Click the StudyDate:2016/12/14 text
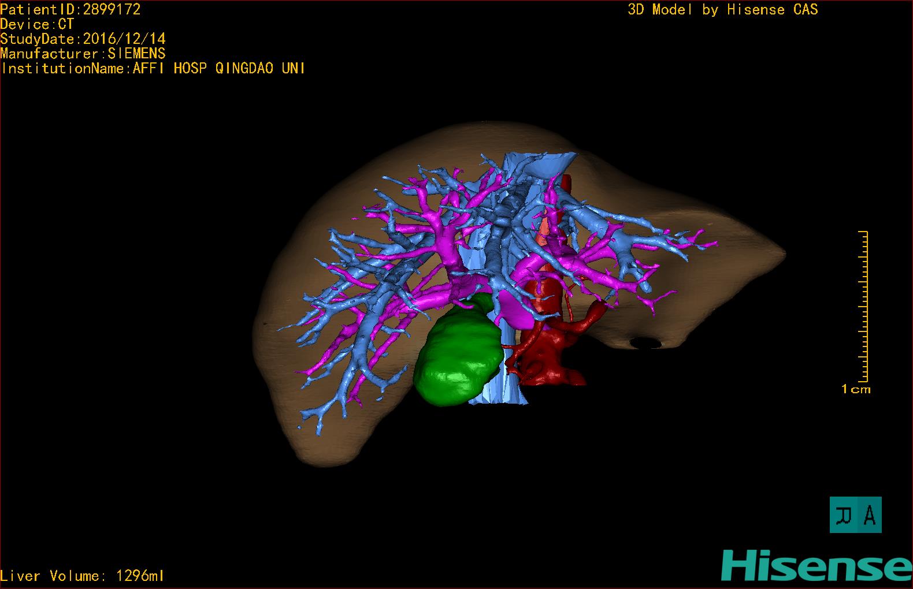This screenshot has height=589, width=913. point(83,39)
